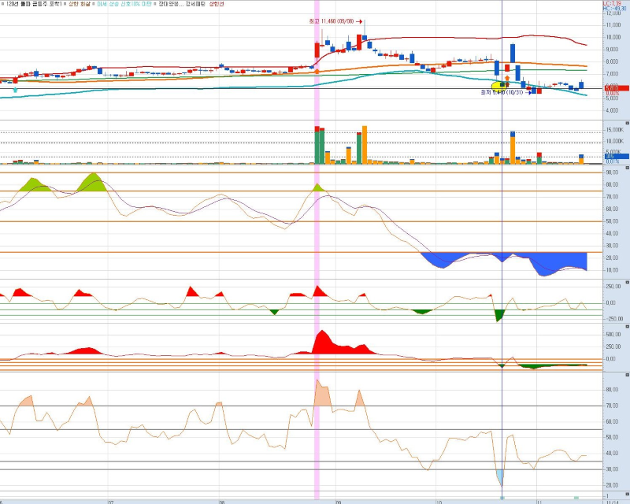Click the tall orange volume bar in September
The image size is (630, 504).
coord(365,145)
